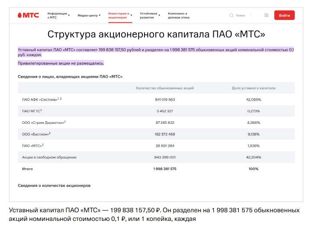Expand the Медиа-центр dropdown arrow

(x=100, y=16)
